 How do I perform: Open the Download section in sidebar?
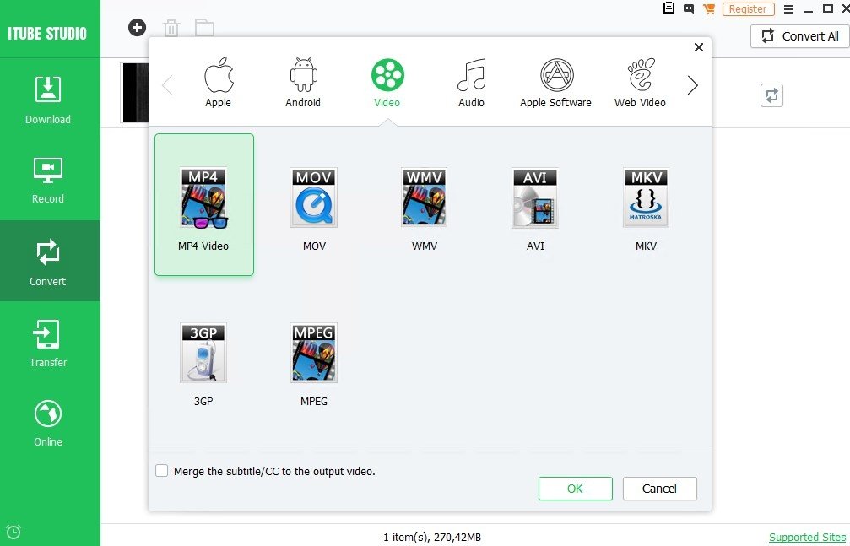[x=48, y=100]
